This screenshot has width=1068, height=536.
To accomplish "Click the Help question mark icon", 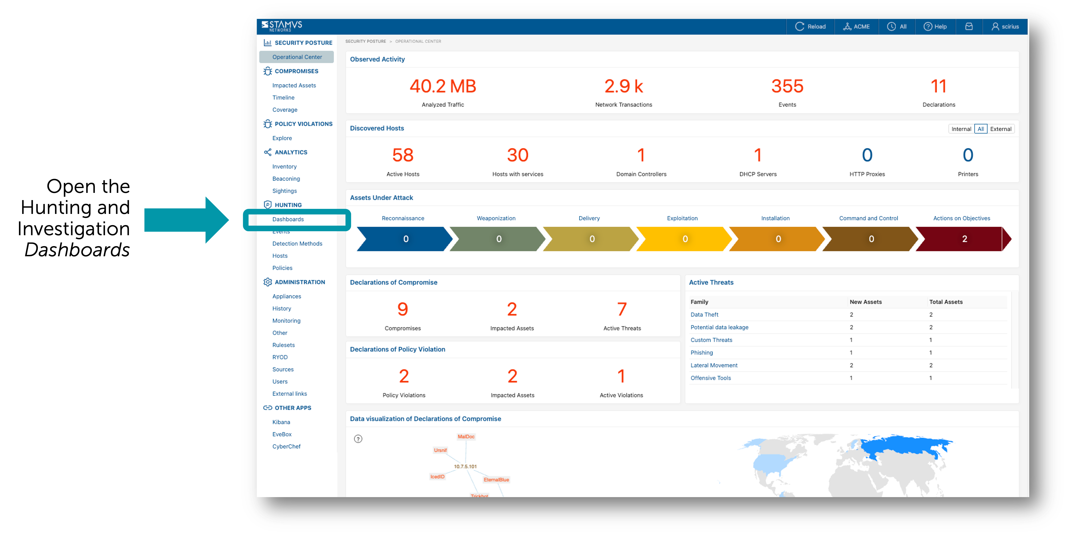I will [928, 27].
